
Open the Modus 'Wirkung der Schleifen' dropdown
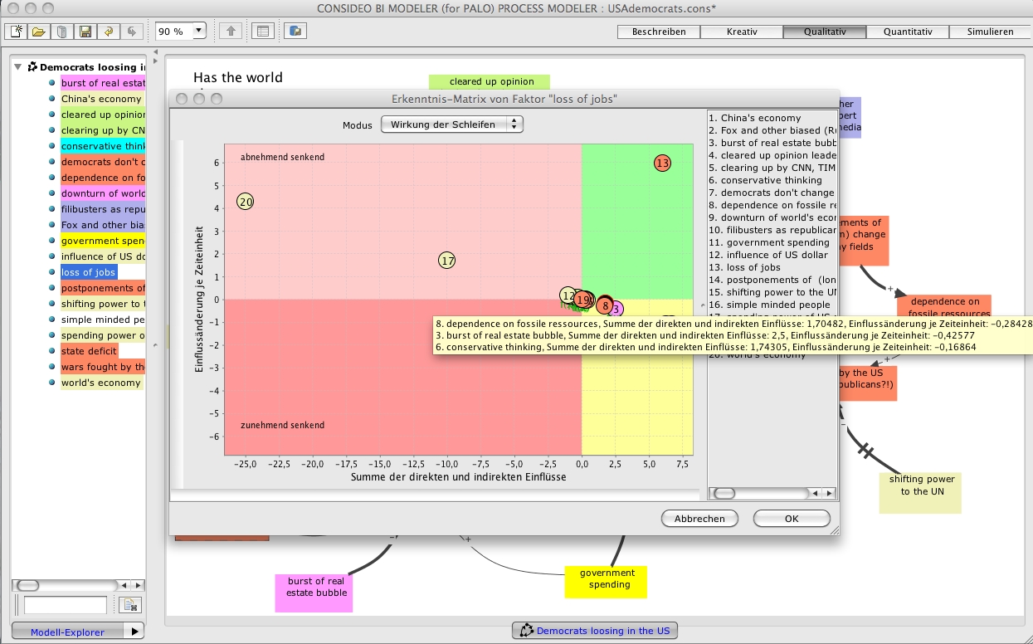pyautogui.click(x=452, y=124)
